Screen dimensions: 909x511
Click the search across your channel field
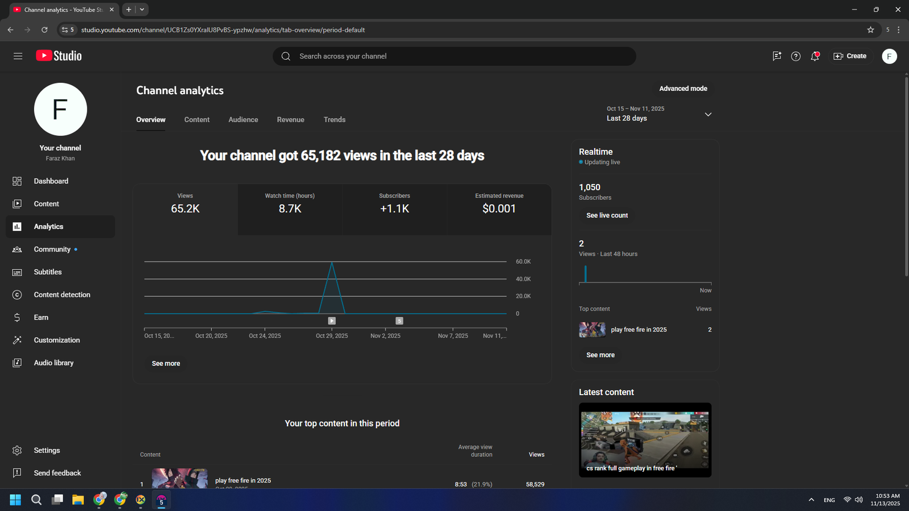[454, 56]
